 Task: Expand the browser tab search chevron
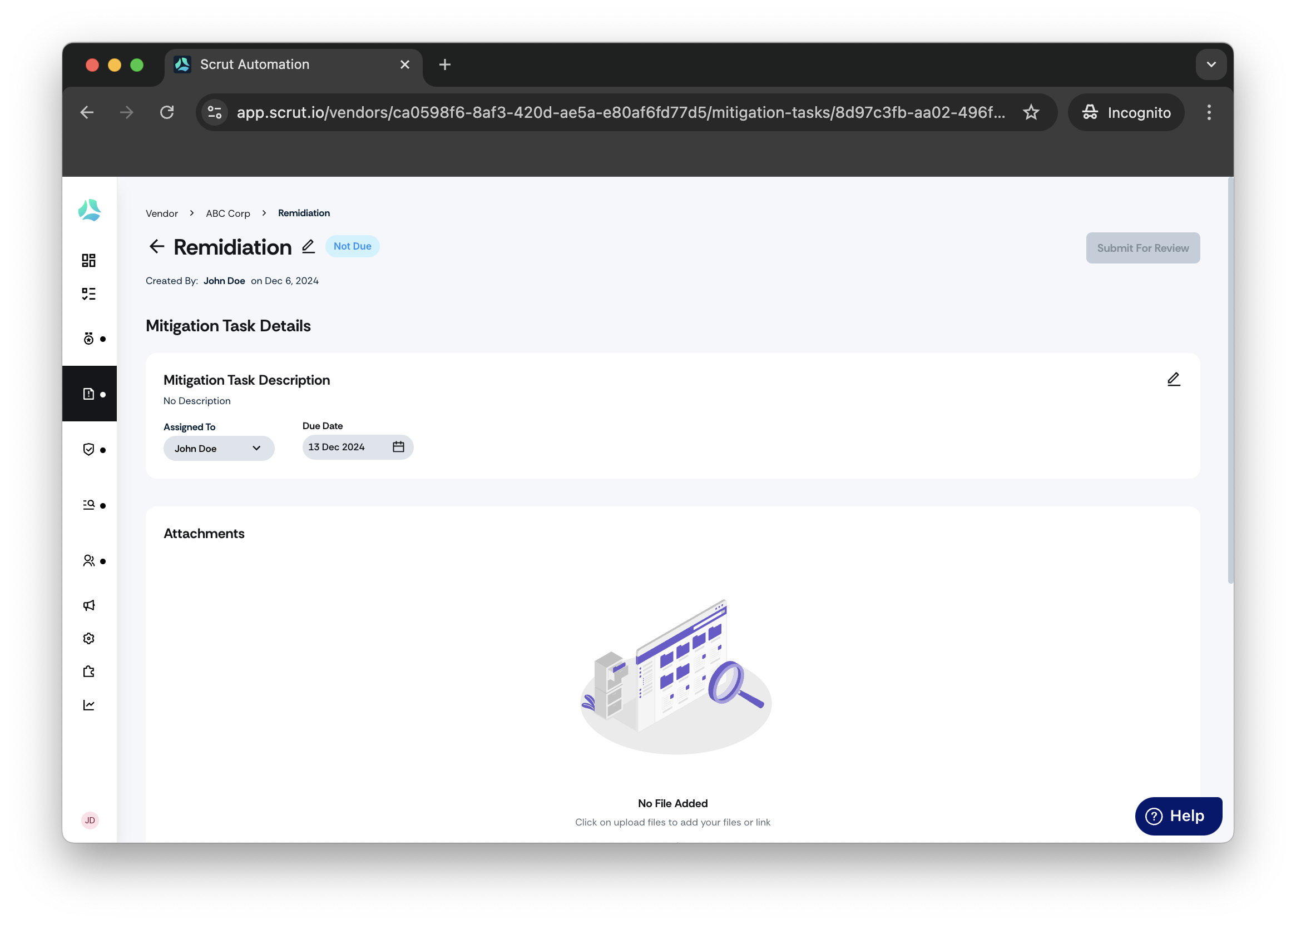1211,64
